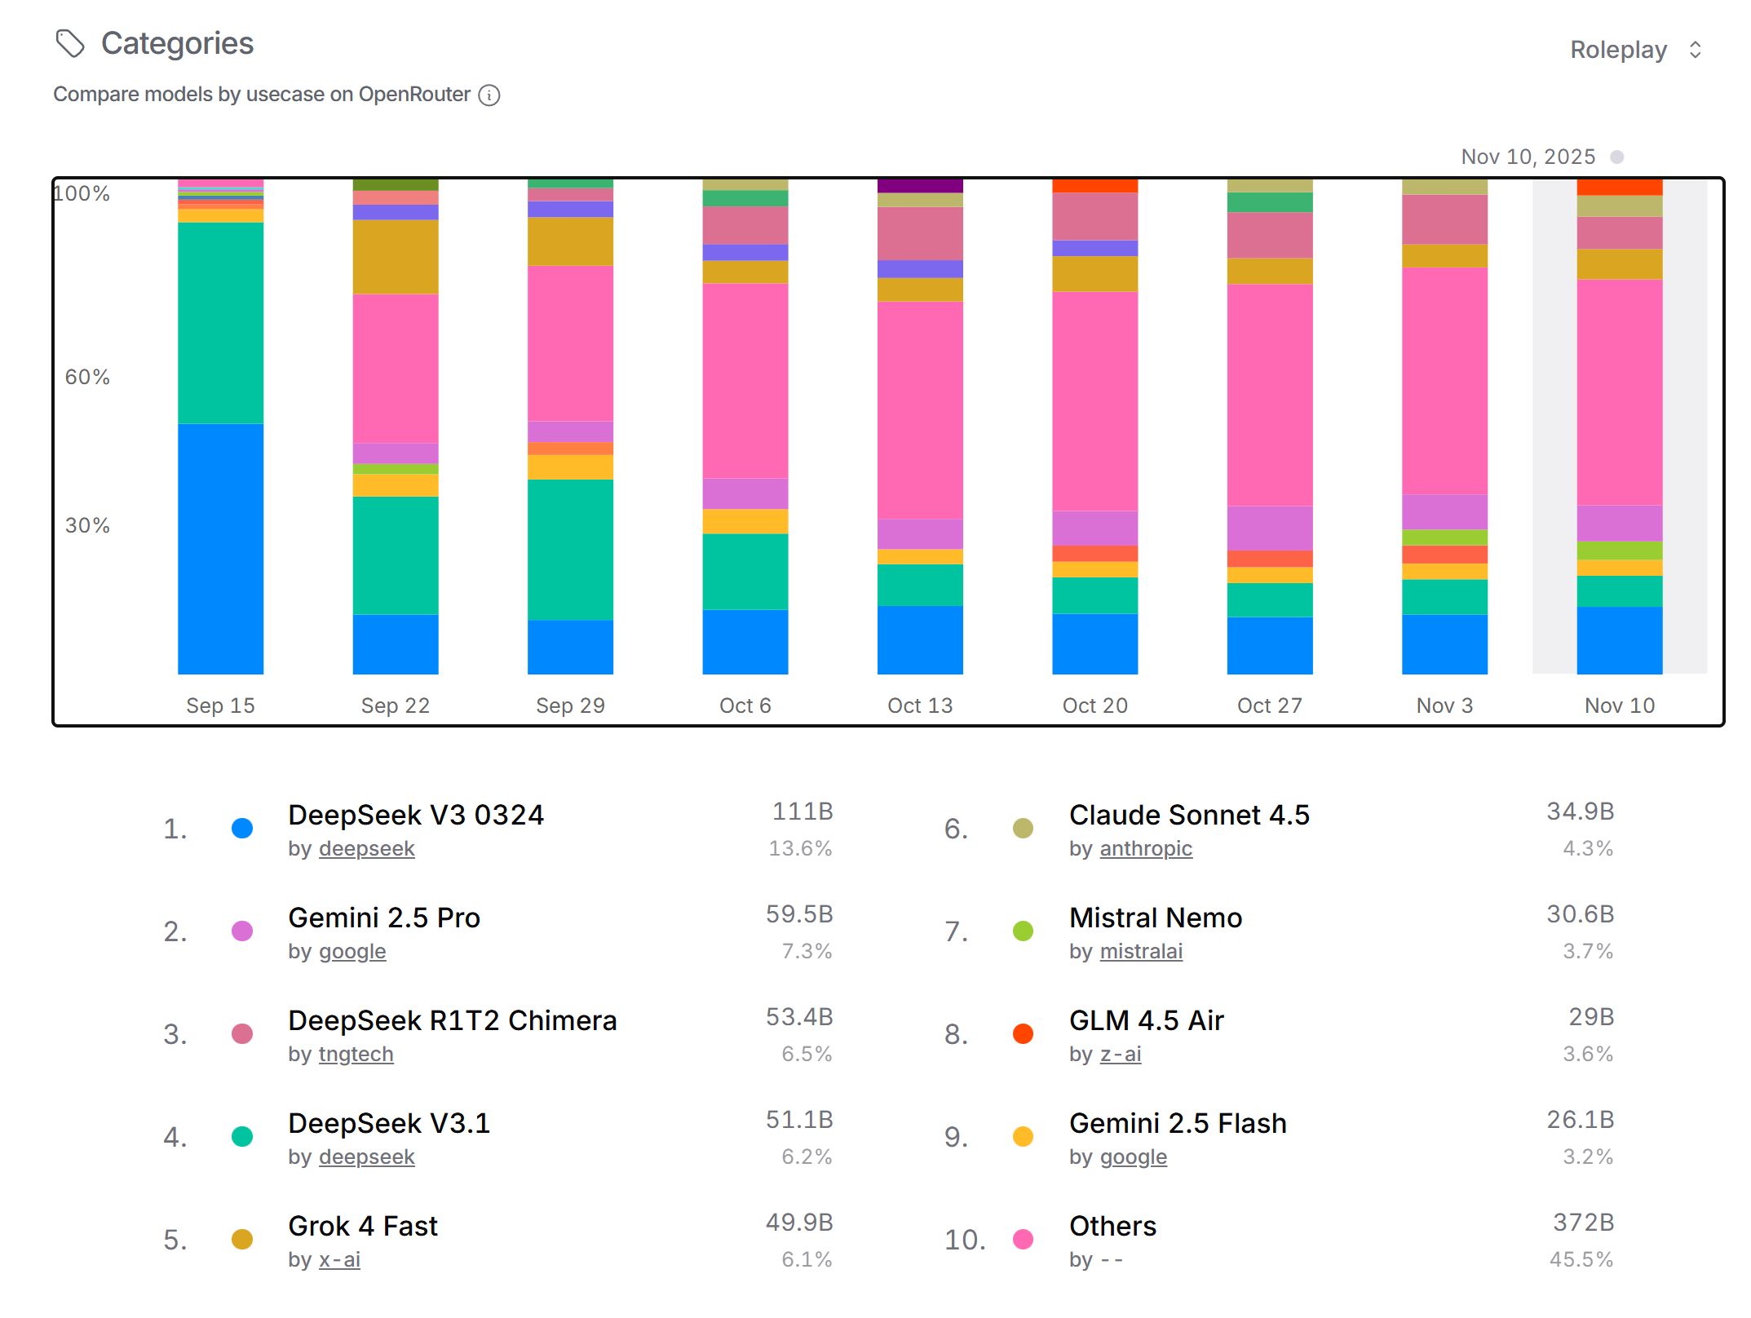1751x1318 pixels.
Task: Open the Roleplay category dropdown
Action: tap(1619, 50)
